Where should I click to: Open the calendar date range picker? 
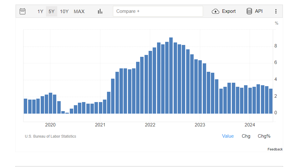(x=23, y=11)
